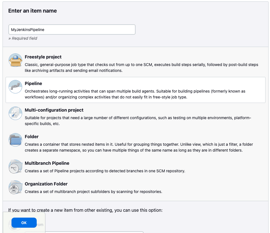Click the Pipeline heading text
270x233 pixels.
click(33, 83)
